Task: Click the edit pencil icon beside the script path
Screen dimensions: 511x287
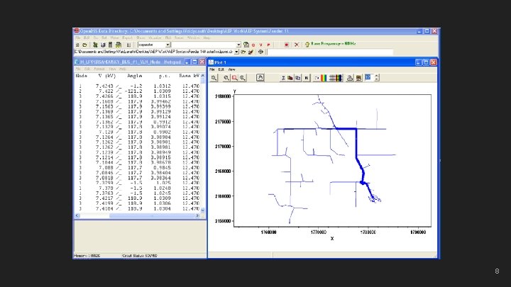Action: click(x=251, y=52)
